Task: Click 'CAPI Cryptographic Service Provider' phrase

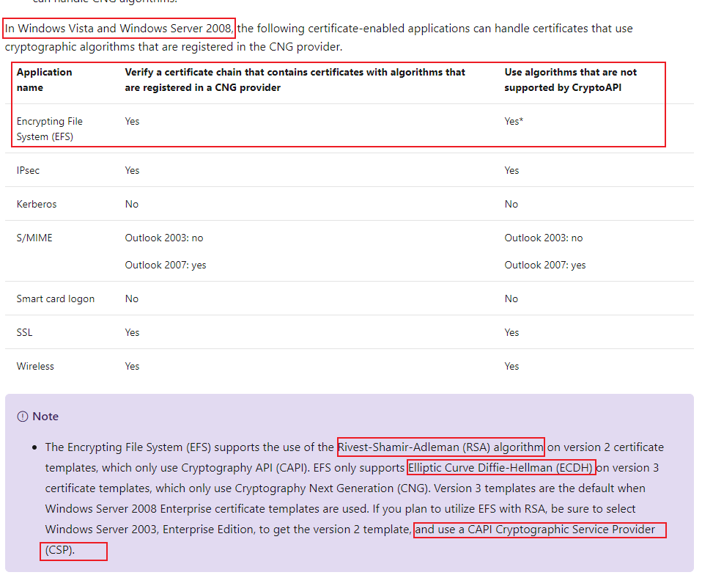Action: tap(561, 530)
